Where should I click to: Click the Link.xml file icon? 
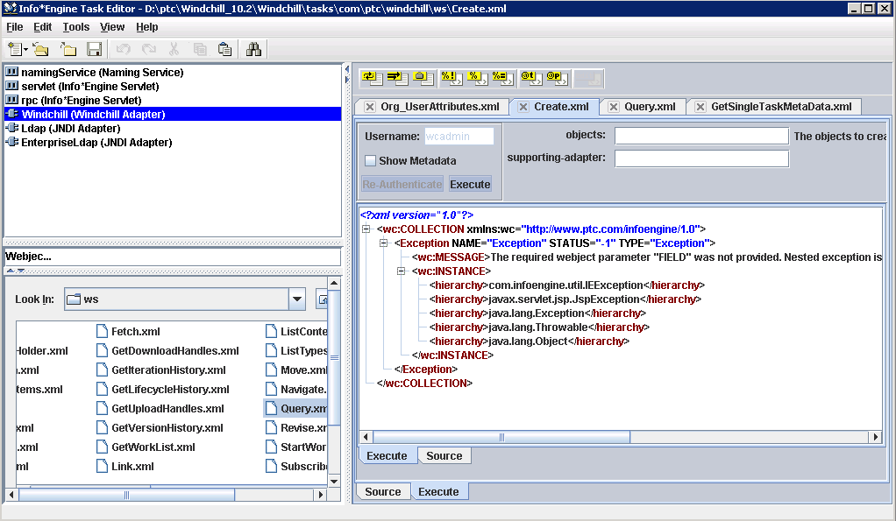tap(103, 466)
